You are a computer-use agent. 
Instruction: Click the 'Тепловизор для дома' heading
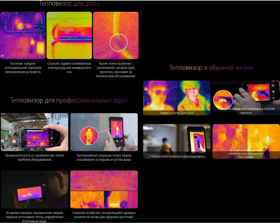click(69, 3)
